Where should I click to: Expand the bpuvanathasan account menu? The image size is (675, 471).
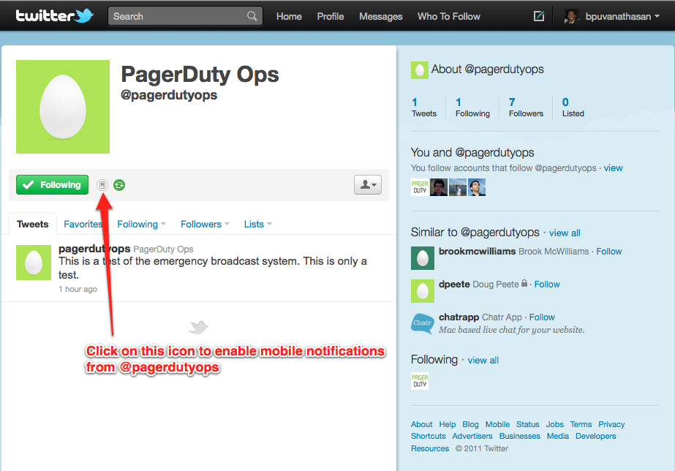(613, 16)
